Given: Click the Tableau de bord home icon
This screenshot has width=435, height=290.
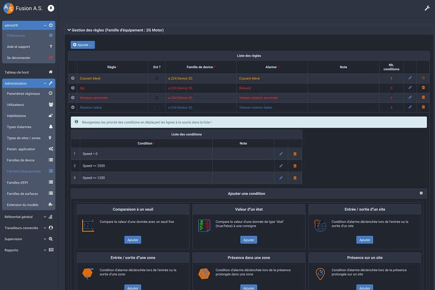Looking at the screenshot, I should point(51,72).
